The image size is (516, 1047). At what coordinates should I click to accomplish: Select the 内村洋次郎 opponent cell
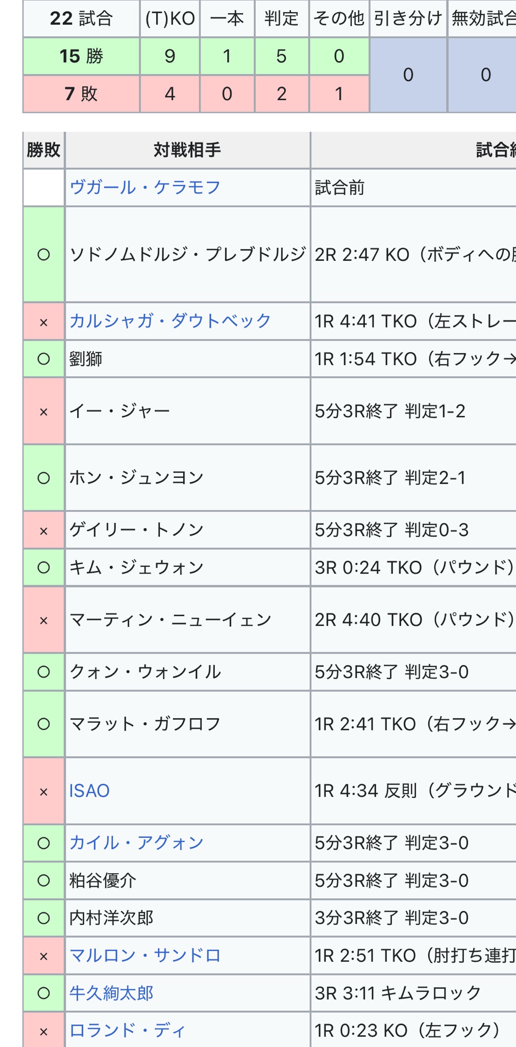click(x=187, y=918)
